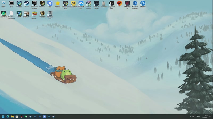Launch the MOZA Pit House shortcut

[96, 5]
